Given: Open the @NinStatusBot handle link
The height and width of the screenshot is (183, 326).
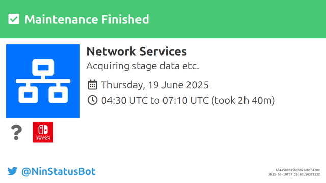Looking at the screenshot, I should click(x=59, y=171).
